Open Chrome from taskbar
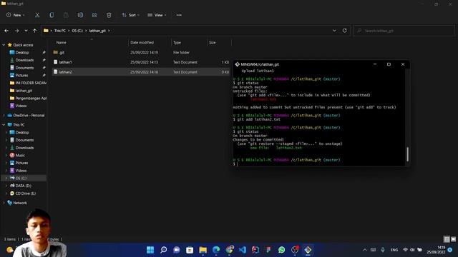This screenshot has height=257, width=458. pos(229,250)
